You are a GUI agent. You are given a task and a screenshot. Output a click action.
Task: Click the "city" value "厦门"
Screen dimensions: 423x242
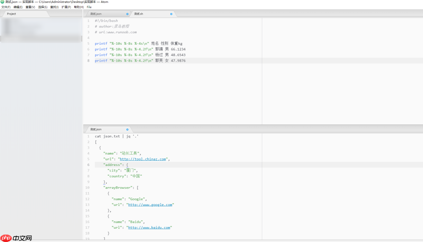point(130,171)
